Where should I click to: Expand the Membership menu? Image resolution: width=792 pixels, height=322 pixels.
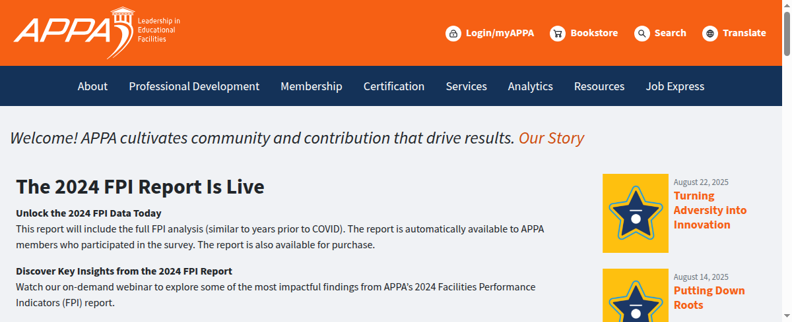coord(312,86)
